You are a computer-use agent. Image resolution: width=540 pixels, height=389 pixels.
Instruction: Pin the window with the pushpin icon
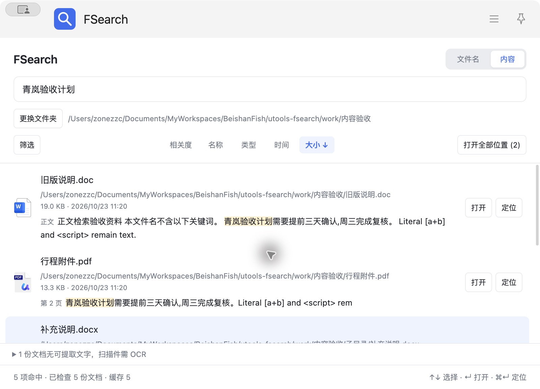(521, 19)
